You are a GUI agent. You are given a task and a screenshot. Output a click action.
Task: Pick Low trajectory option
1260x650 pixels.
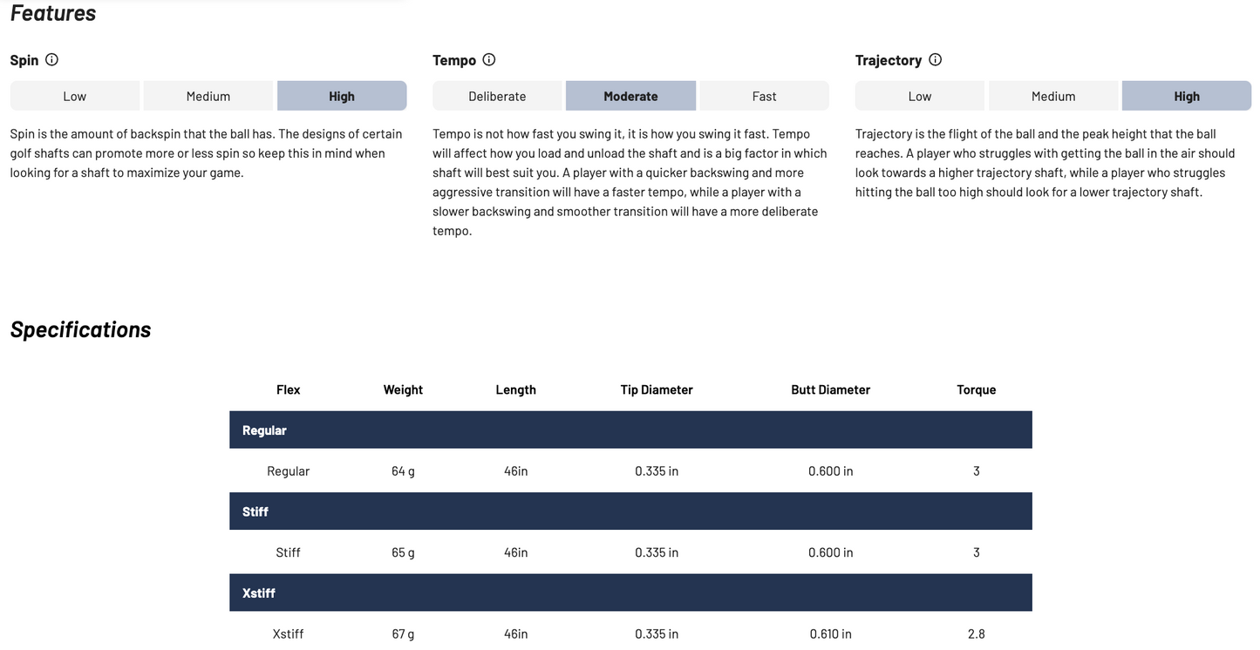click(x=920, y=96)
